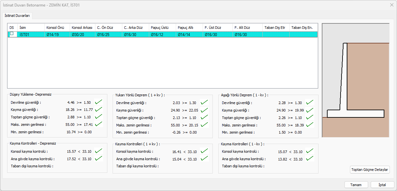
Task: Click the checkmark beside Devrilme güvenliği 4.46
Action: coord(99,102)
